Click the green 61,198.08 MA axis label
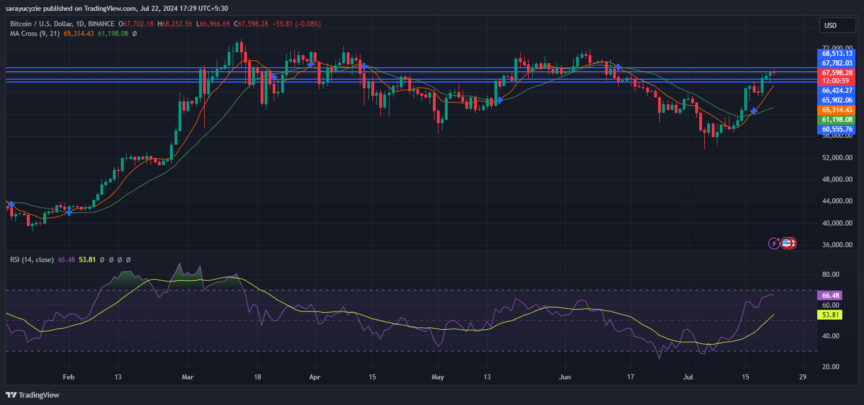This screenshot has height=405, width=864. point(837,119)
